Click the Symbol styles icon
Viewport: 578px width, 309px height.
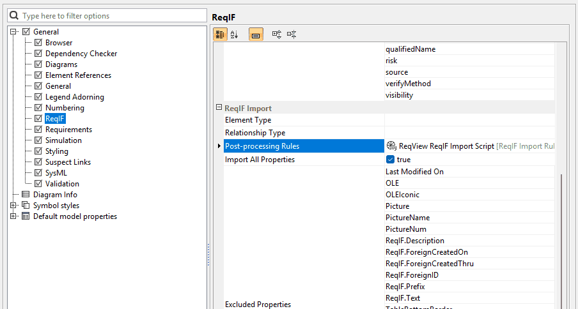click(26, 206)
